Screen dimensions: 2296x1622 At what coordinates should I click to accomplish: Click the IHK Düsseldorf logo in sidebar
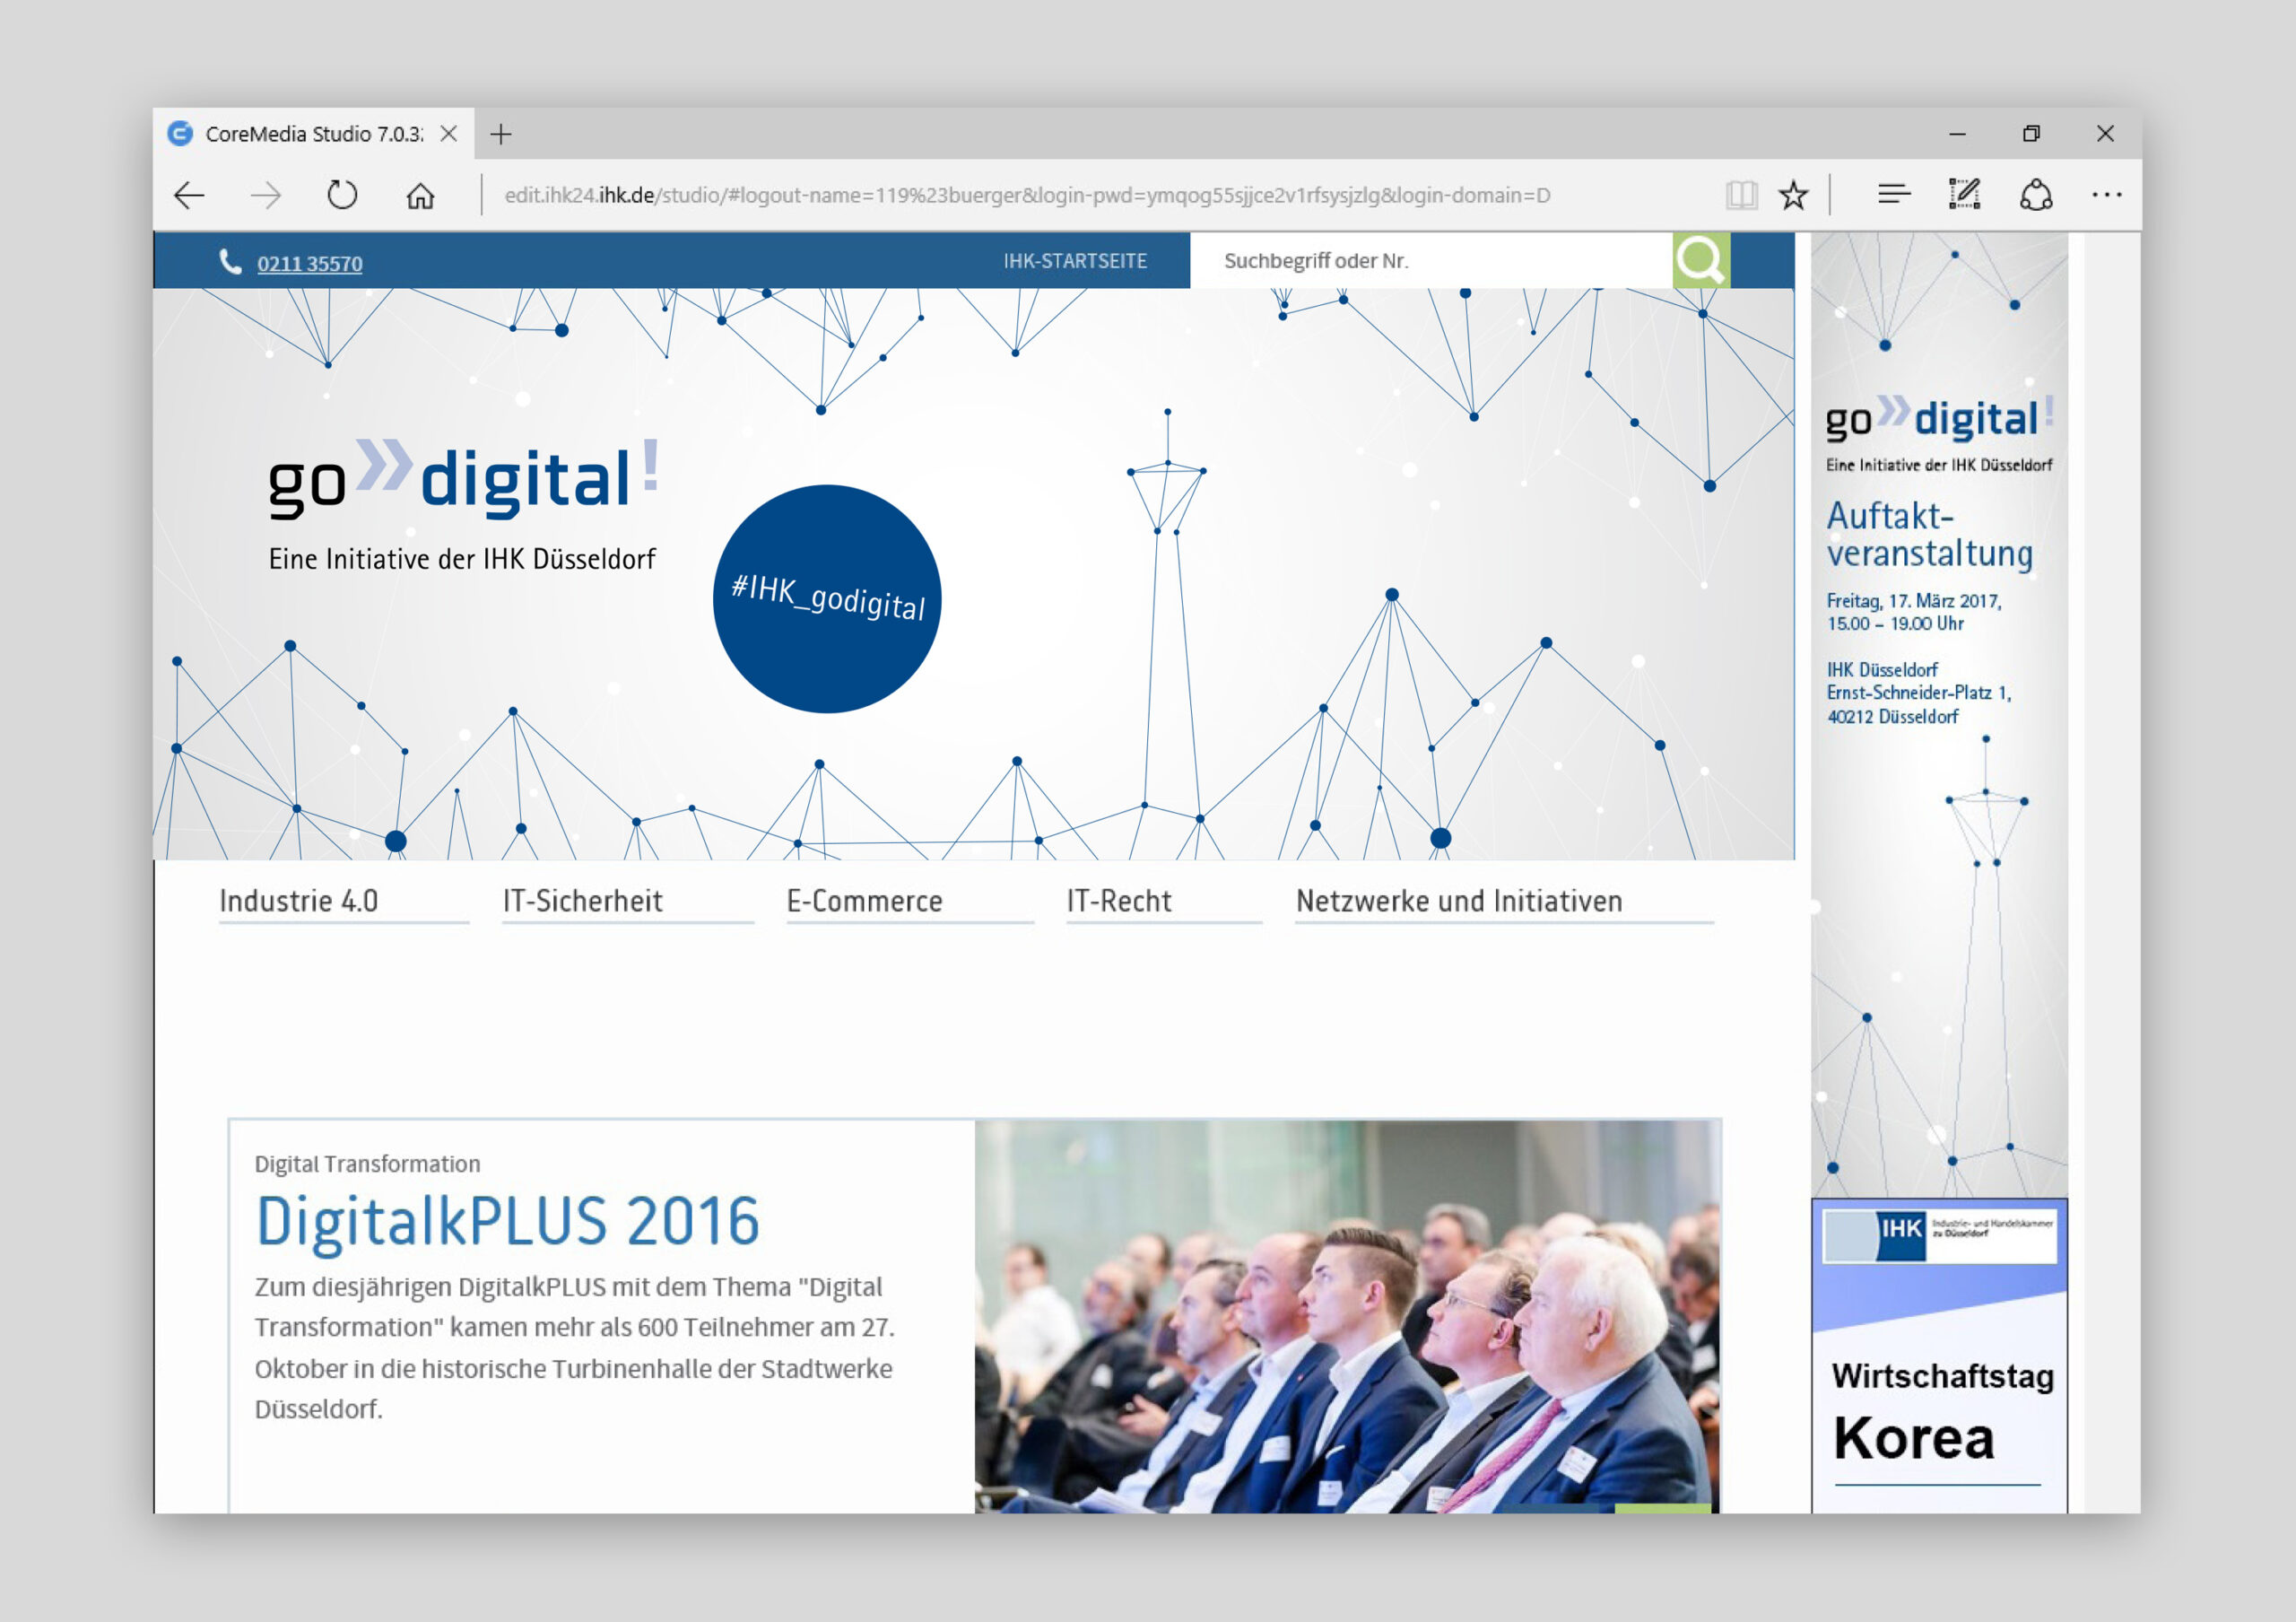click(x=1939, y=1235)
